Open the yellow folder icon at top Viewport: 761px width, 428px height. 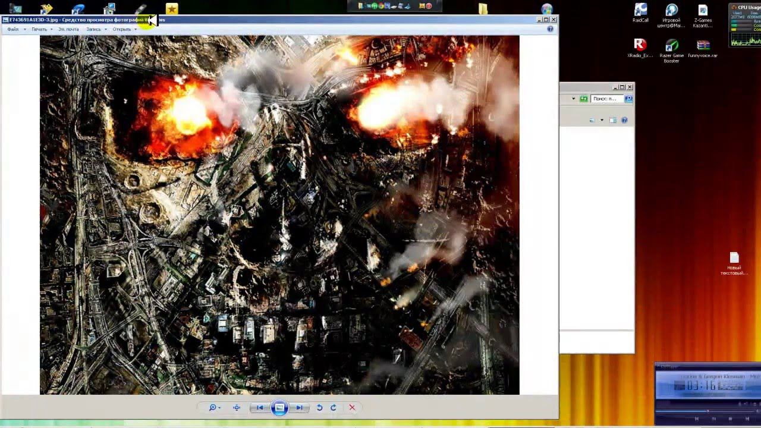(483, 8)
